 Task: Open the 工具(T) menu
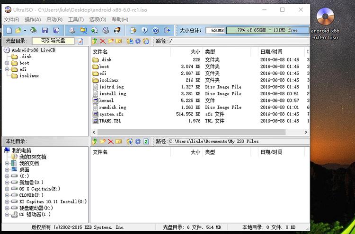76,19
